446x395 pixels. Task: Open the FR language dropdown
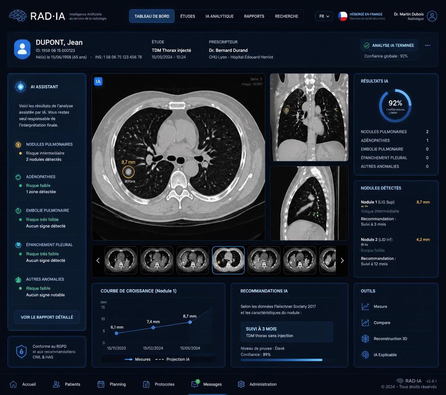tap(324, 16)
